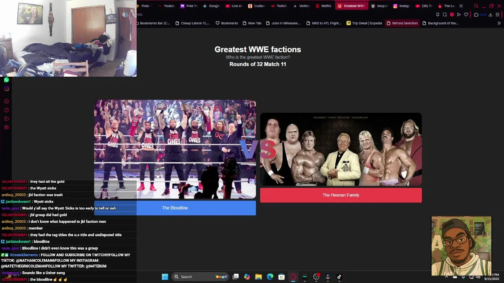
Task: Click the play arrow icon in the address bar
Action: coord(459,15)
